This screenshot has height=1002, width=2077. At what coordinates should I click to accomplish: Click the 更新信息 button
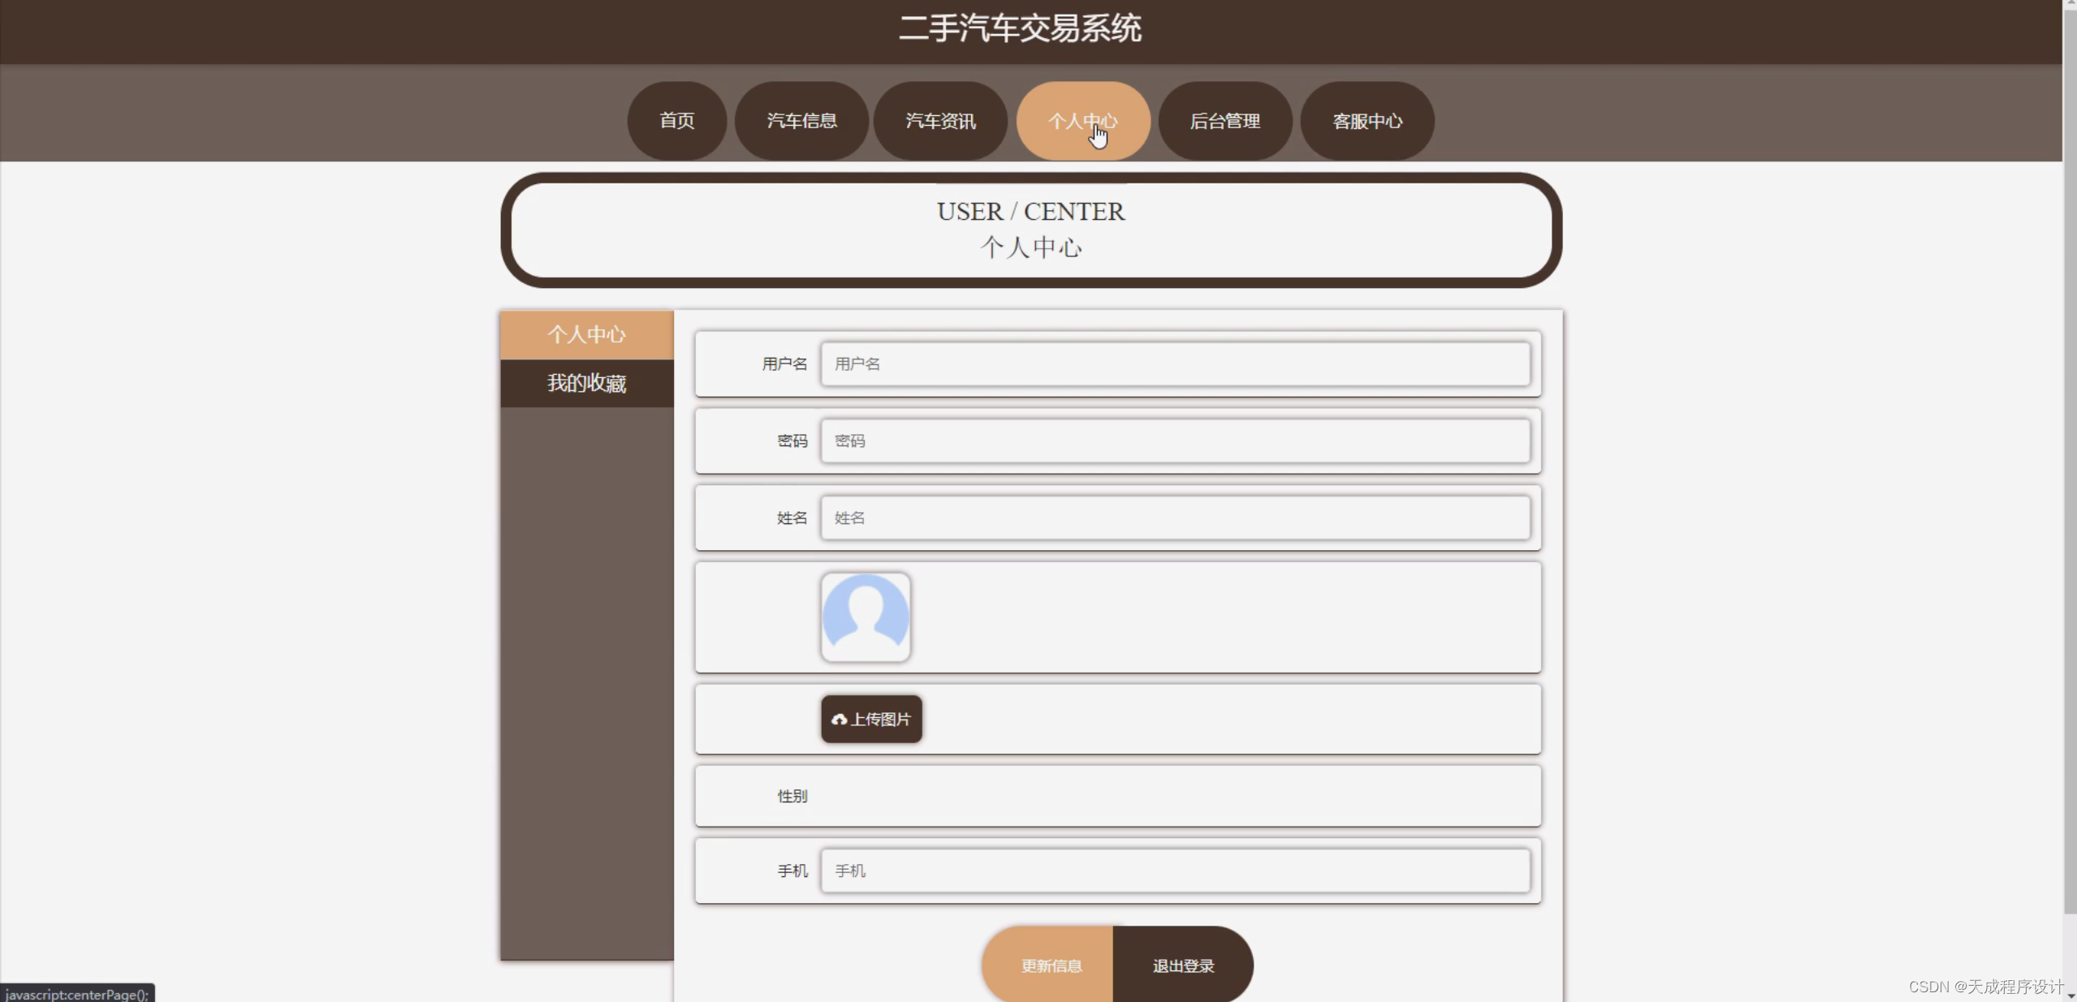click(1051, 965)
